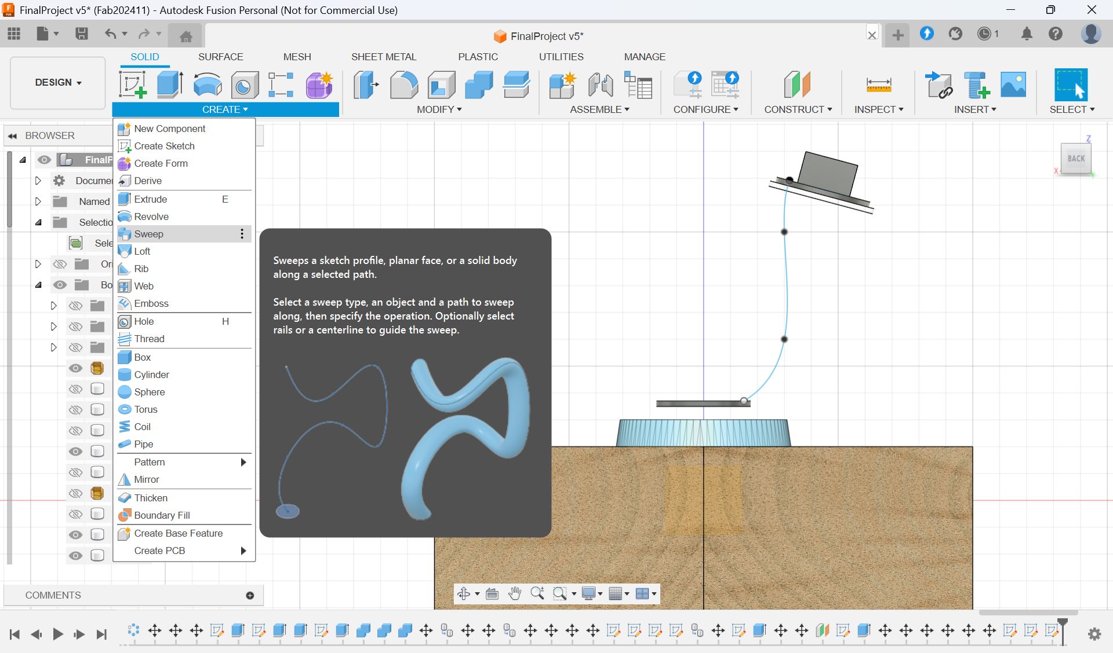Expand the Document Settings tree node

click(x=38, y=181)
